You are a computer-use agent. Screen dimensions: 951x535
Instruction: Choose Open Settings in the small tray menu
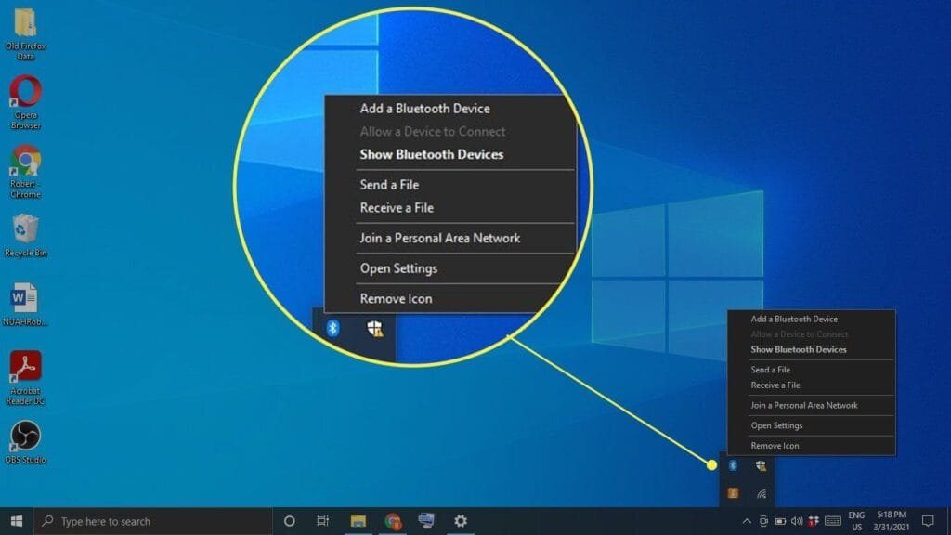(776, 425)
